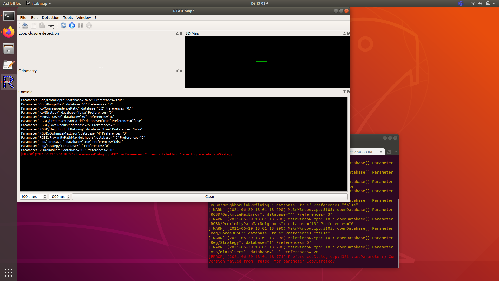499x281 pixels.
Task: Decrease the 1000 ms spinbox value
Action: [68, 198]
